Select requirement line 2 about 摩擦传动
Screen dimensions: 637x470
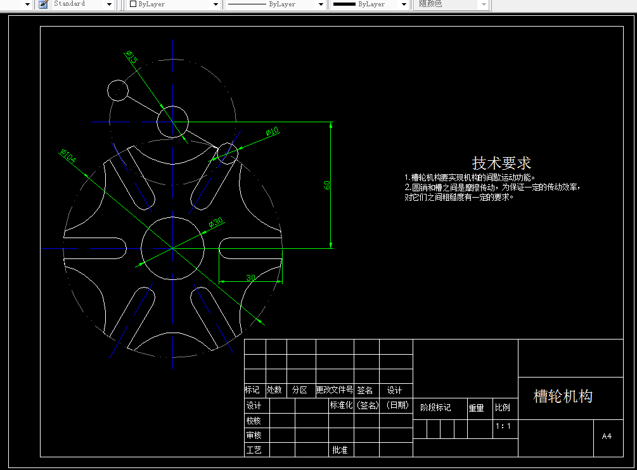492,187
